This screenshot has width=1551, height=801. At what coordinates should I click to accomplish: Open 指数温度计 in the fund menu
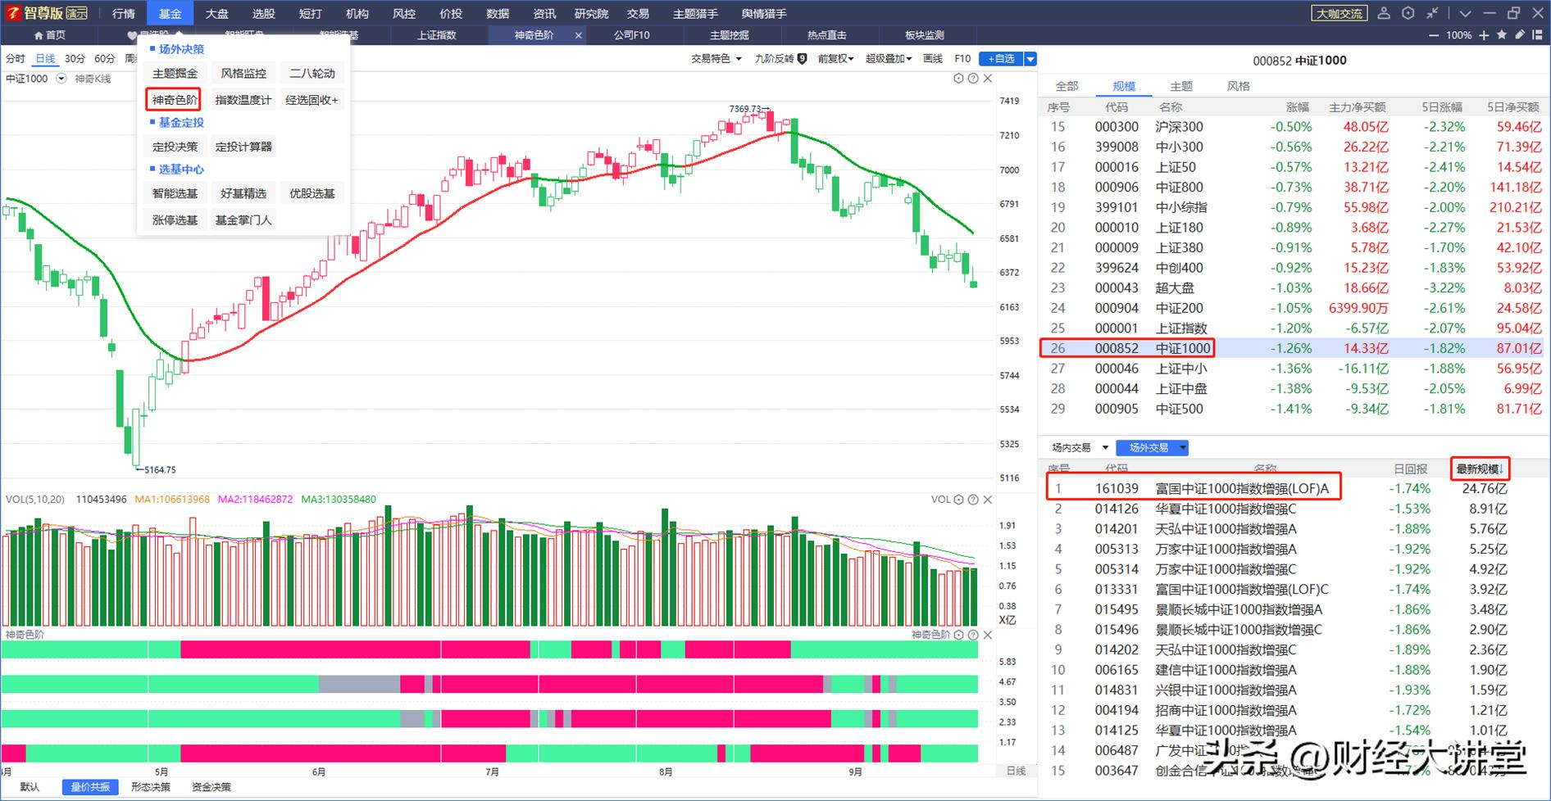243,100
